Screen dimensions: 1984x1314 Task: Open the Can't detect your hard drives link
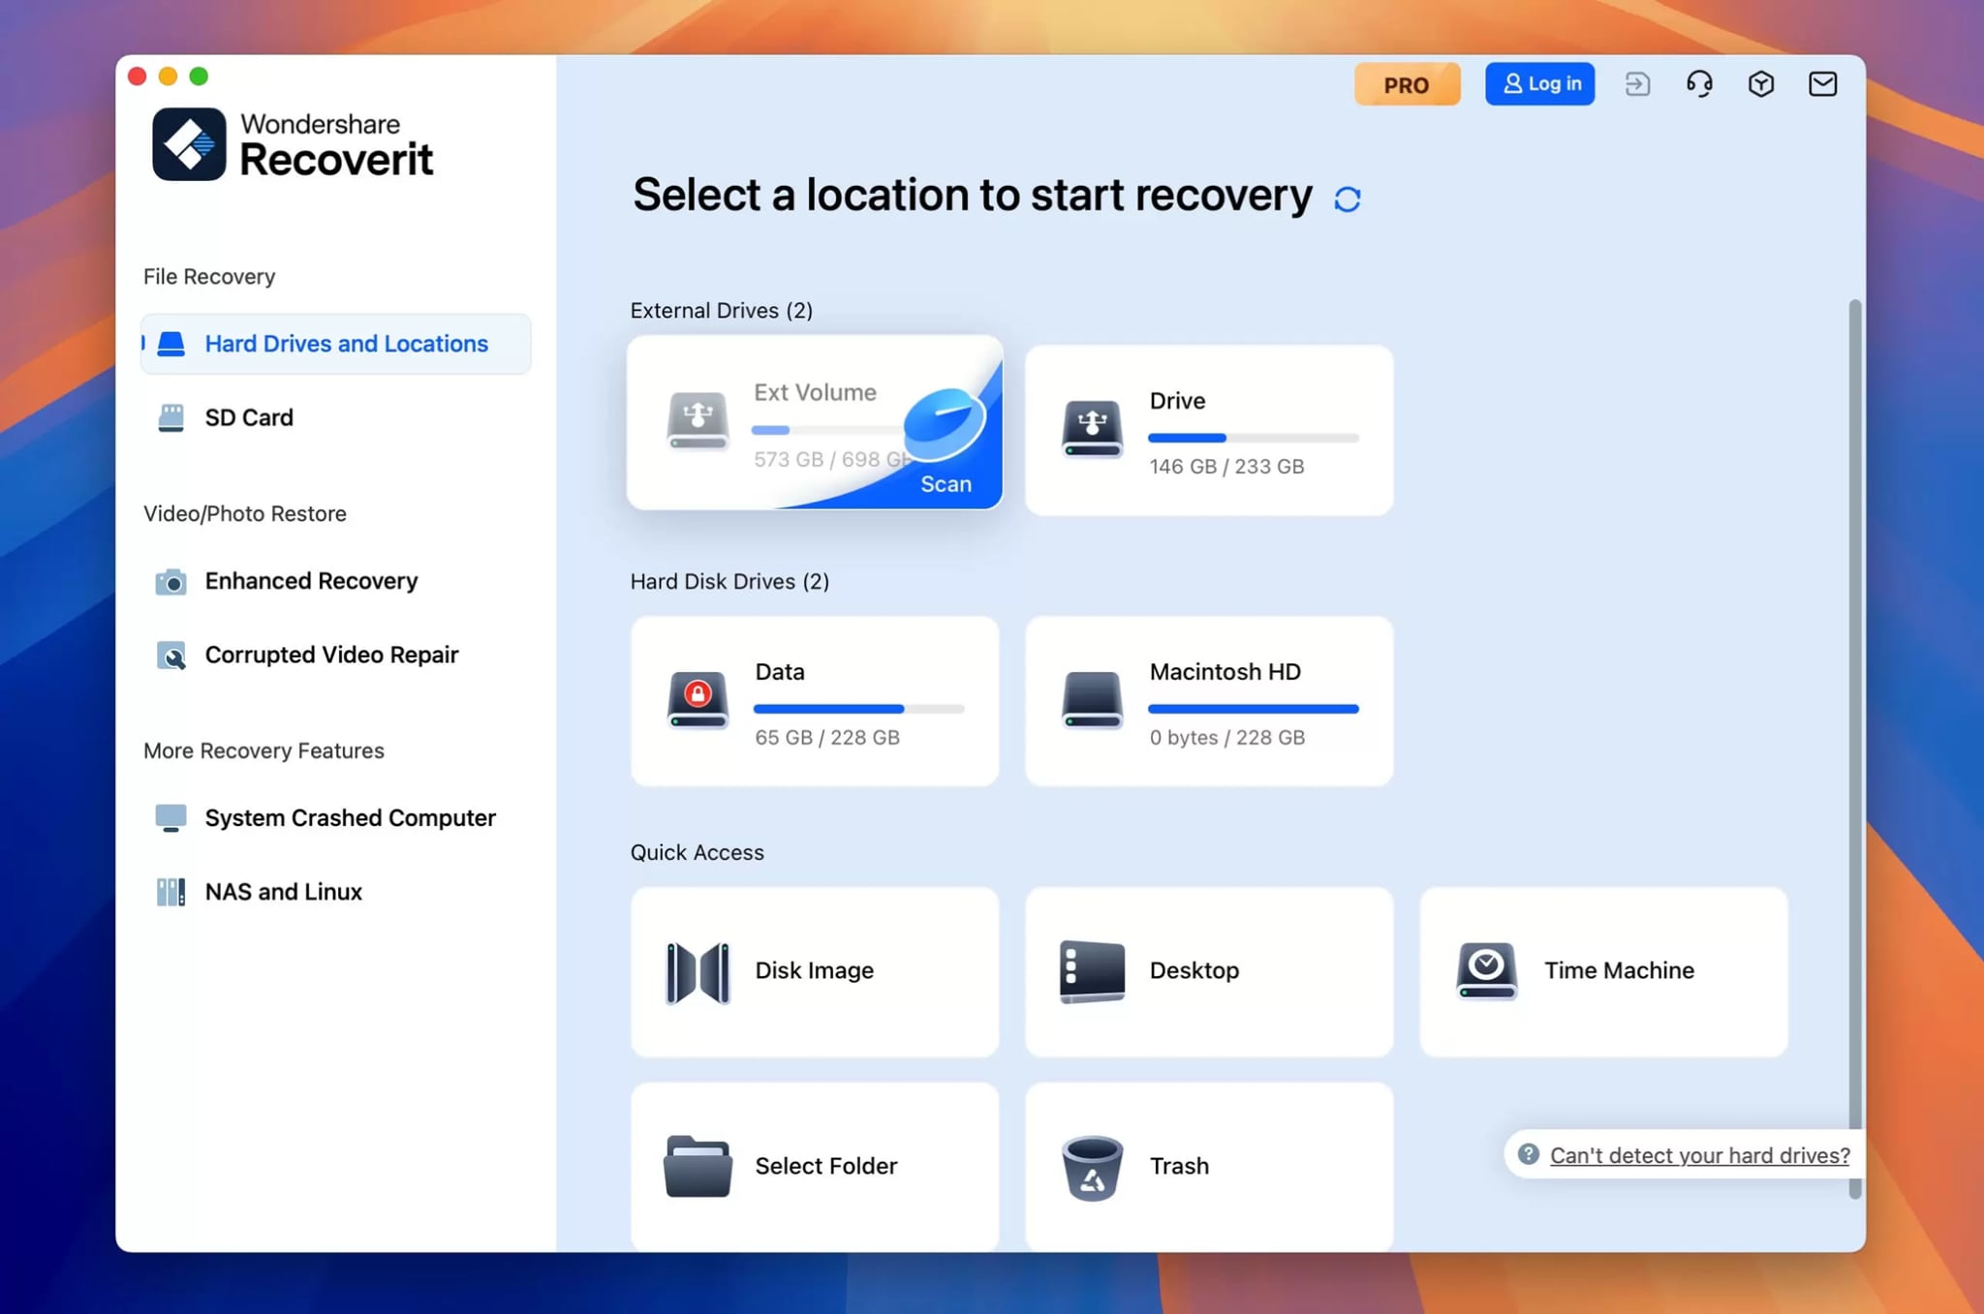tap(1700, 1154)
